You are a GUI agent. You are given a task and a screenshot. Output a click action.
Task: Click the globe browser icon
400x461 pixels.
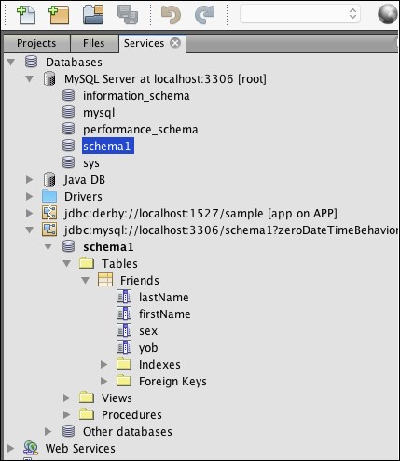tap(387, 14)
